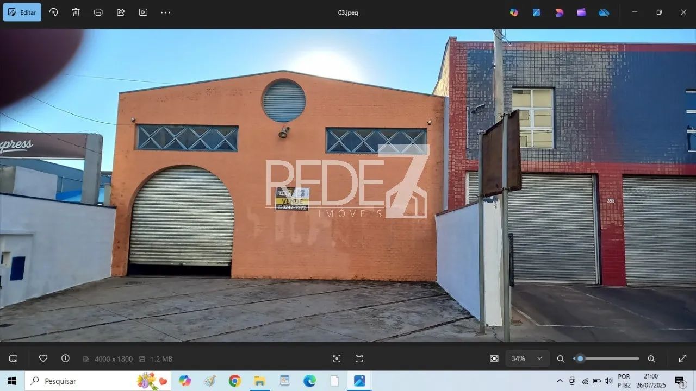696x391 pixels.
Task: Open the blank document app on the taskbar
Action: point(334,381)
